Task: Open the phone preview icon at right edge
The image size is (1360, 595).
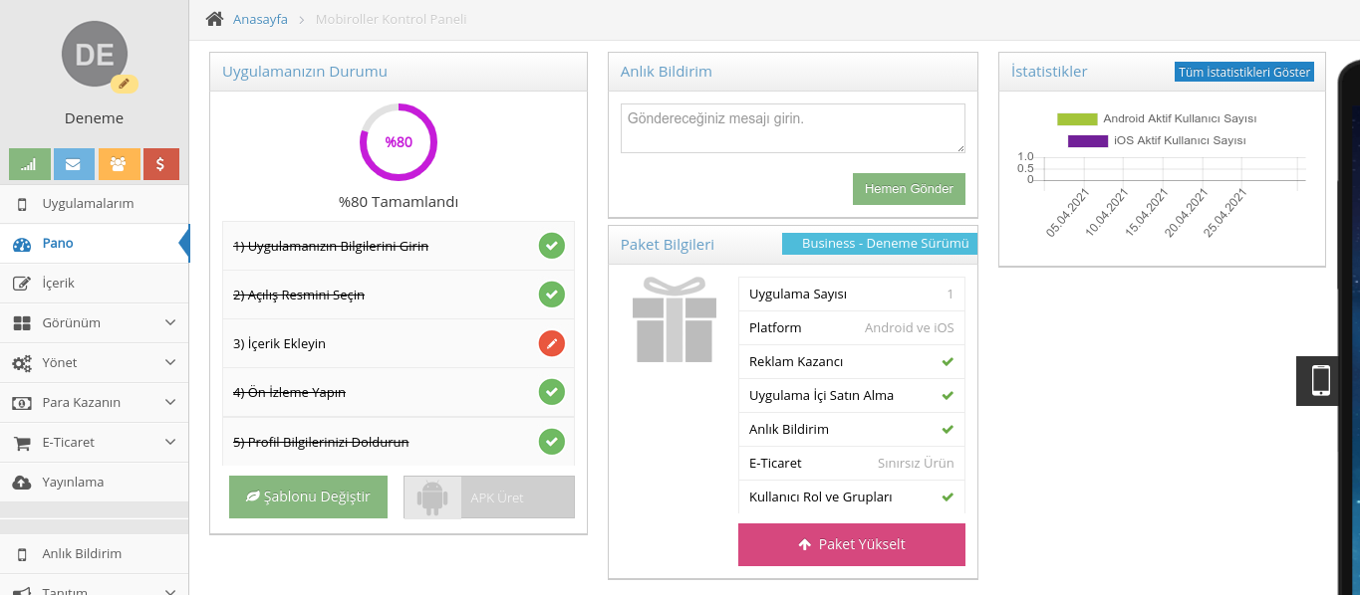Action: click(1321, 380)
